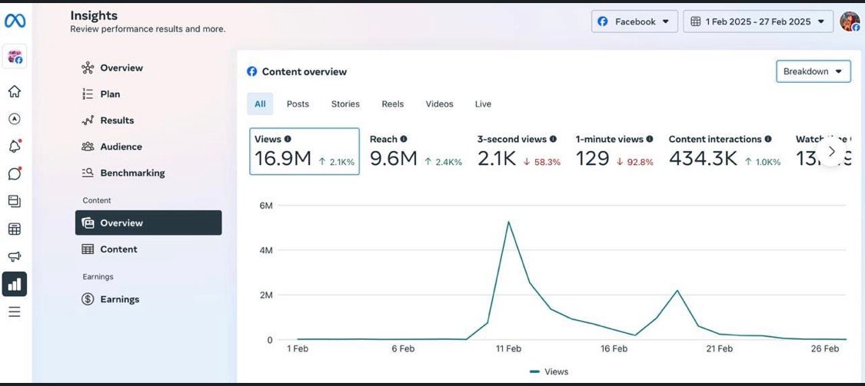Select the Content interactions metric card
The width and height of the screenshot is (865, 386).
tap(725, 151)
